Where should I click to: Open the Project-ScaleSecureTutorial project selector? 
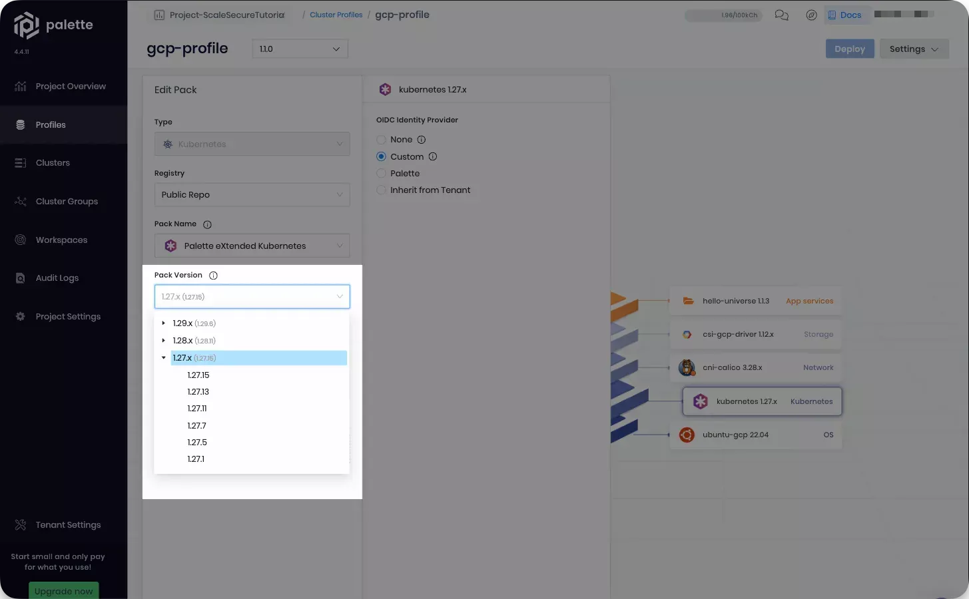tap(220, 15)
